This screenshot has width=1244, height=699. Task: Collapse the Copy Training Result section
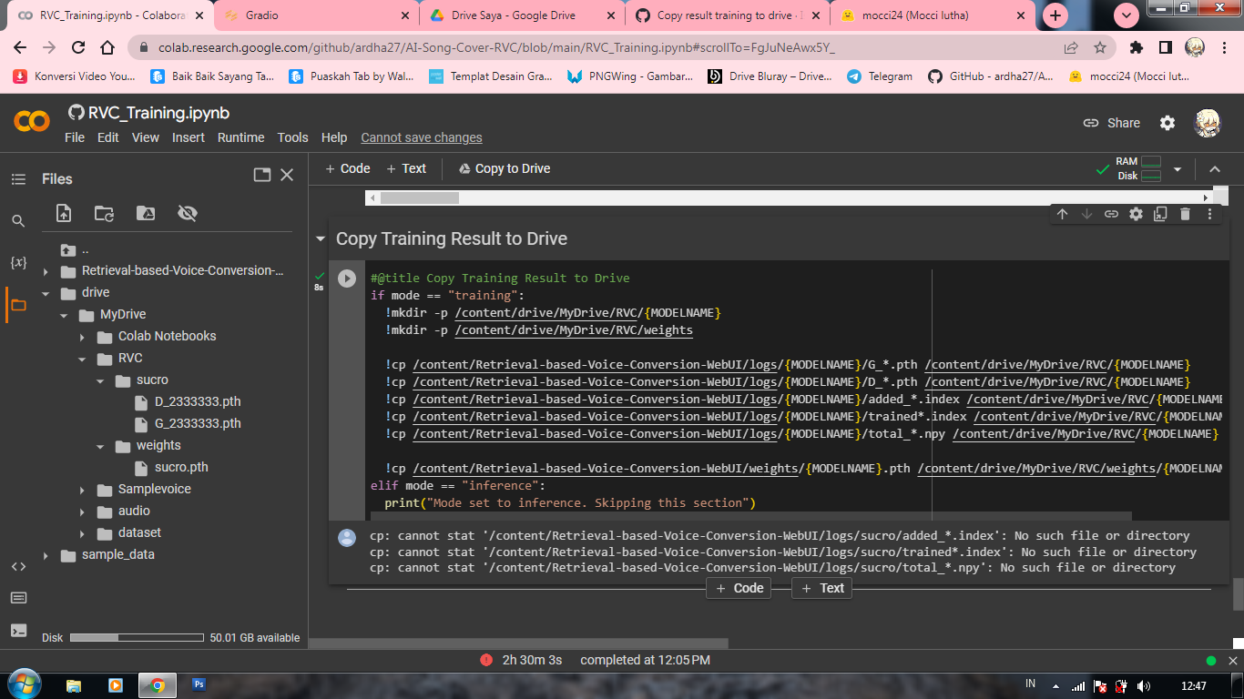[x=321, y=238]
